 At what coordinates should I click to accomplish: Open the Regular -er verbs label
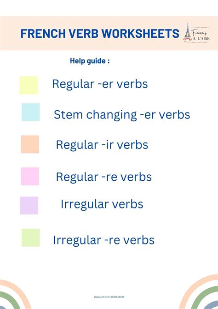pos(100,84)
